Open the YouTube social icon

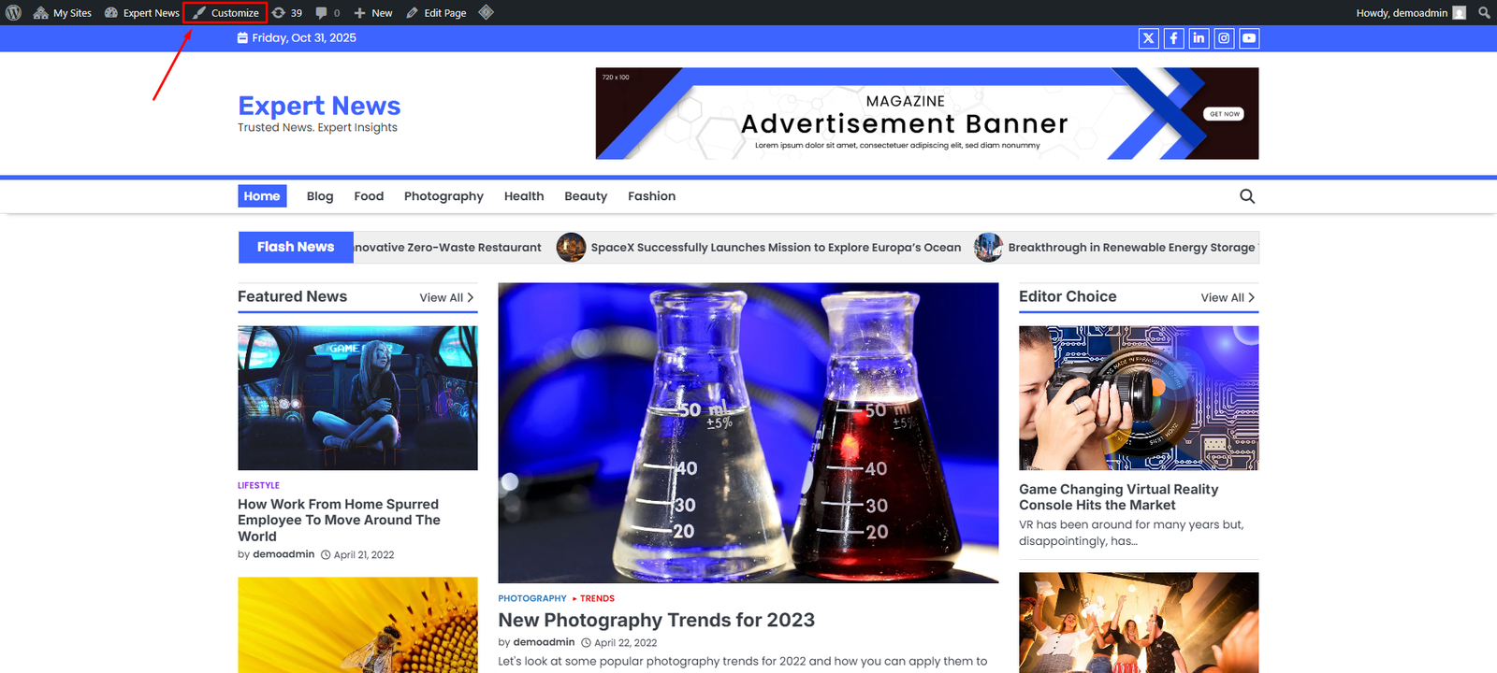pyautogui.click(x=1249, y=38)
